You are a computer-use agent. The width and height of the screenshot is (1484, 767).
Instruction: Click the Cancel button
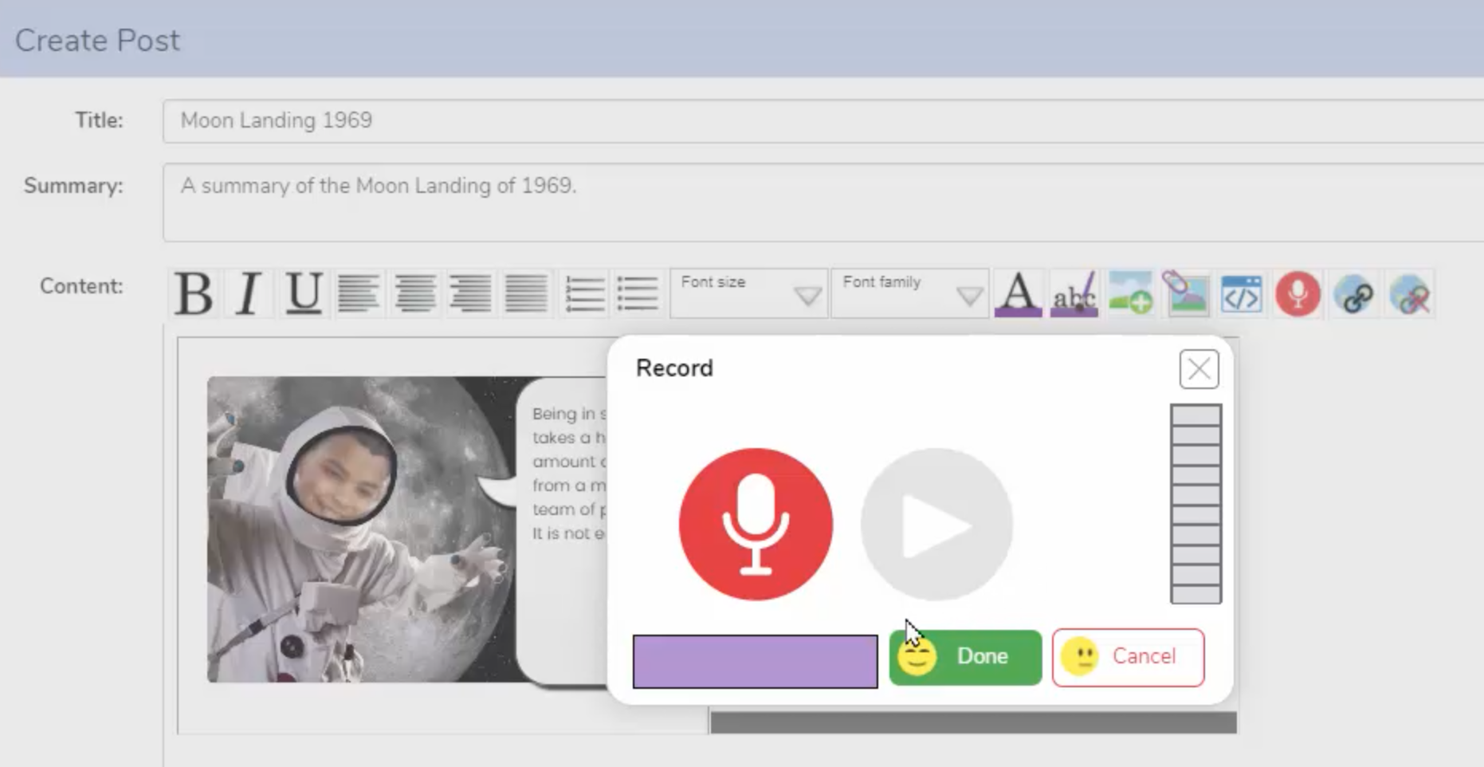[1128, 657]
